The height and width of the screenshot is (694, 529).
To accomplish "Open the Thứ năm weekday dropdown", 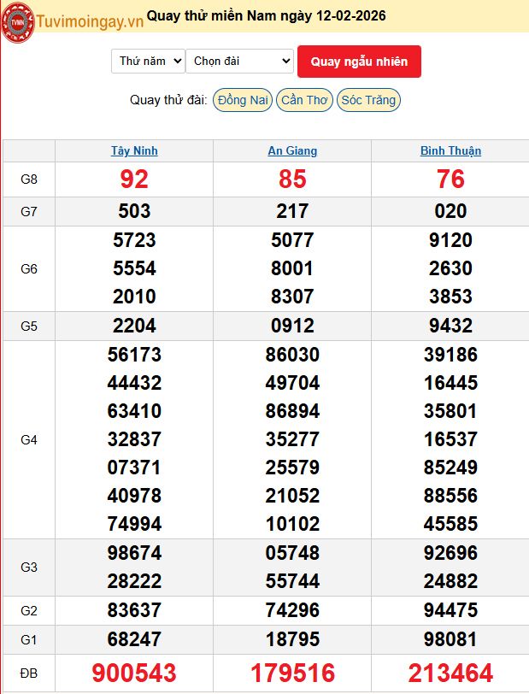I will pos(148,62).
